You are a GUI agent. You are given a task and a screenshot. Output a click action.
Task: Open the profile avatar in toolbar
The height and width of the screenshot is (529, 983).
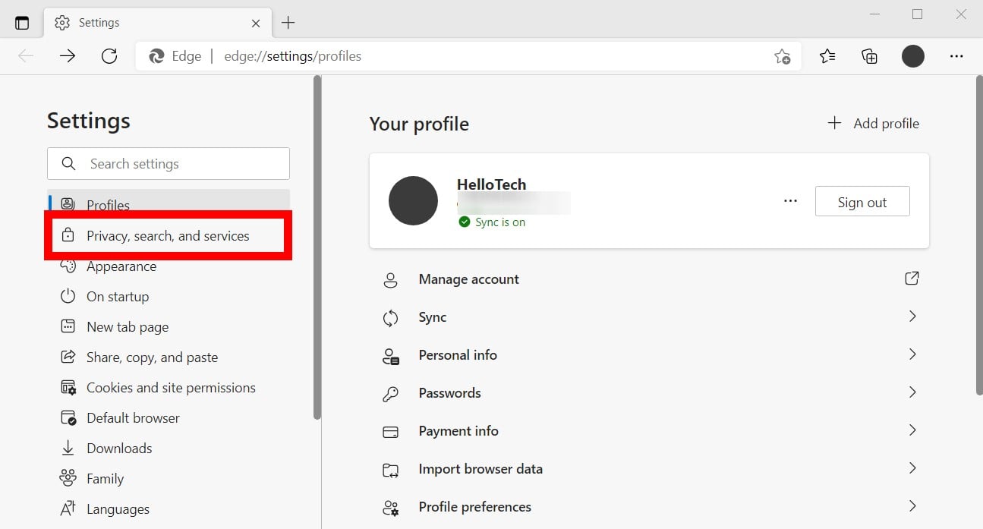[913, 56]
